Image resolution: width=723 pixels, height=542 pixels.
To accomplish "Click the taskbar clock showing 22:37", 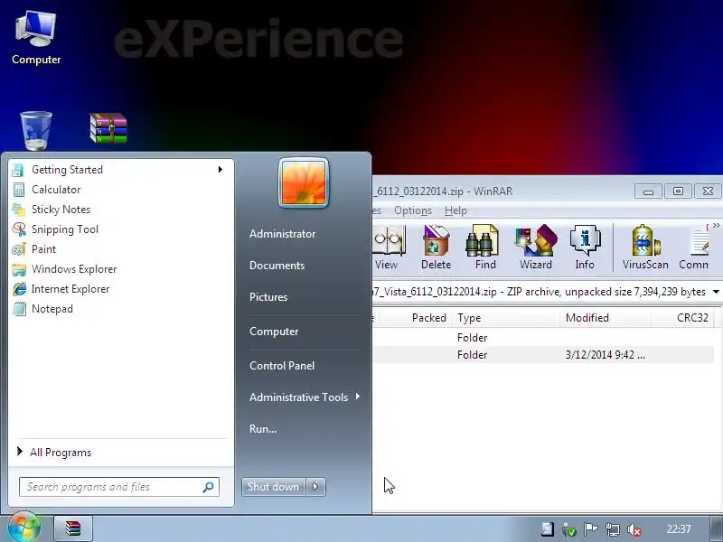I will point(679,529).
